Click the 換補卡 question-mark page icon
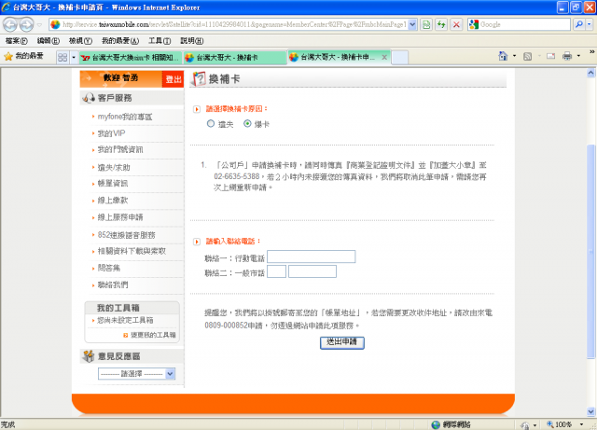597x430 pixels. pyautogui.click(x=199, y=79)
